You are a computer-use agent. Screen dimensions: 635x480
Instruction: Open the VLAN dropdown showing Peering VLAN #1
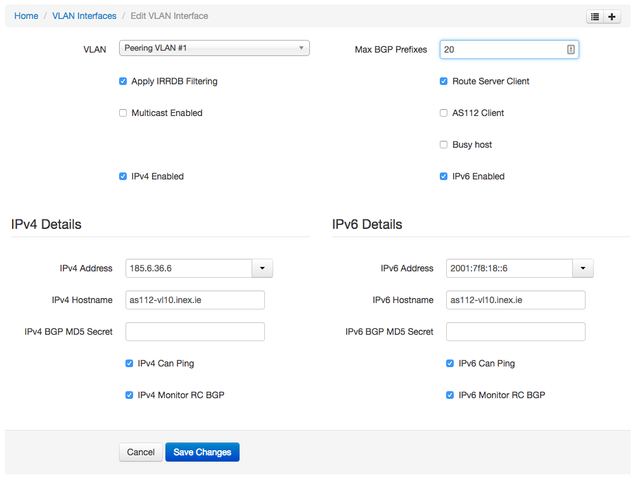click(214, 48)
